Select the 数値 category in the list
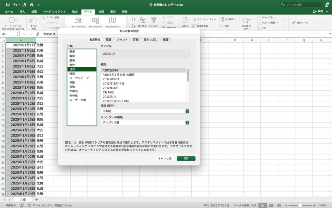Screen dimensions: 332x208 tap(82, 56)
